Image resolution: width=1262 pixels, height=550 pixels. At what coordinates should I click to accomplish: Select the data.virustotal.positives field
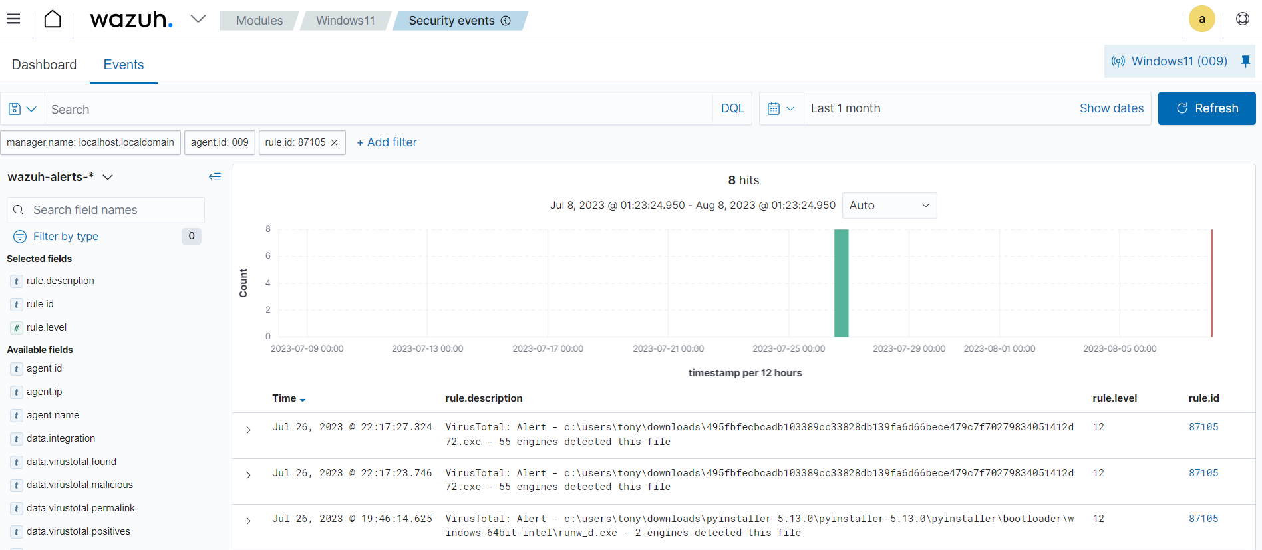(x=79, y=531)
